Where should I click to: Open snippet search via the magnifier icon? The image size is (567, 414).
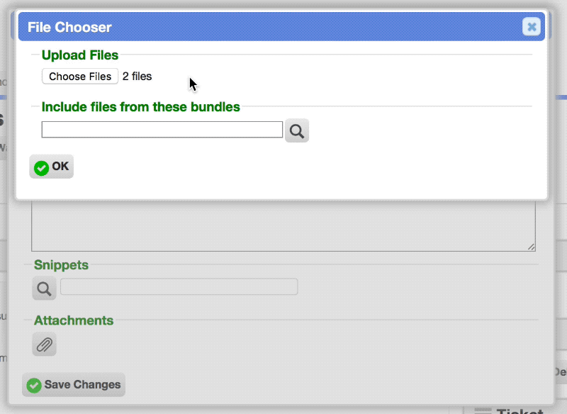(x=44, y=289)
